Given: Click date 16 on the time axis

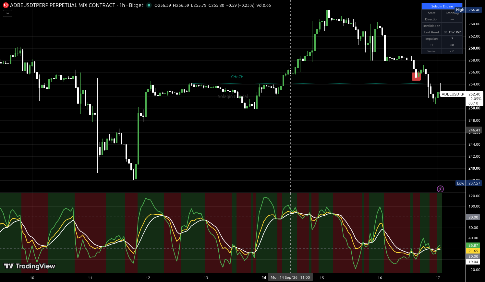Looking at the screenshot, I should [380, 278].
